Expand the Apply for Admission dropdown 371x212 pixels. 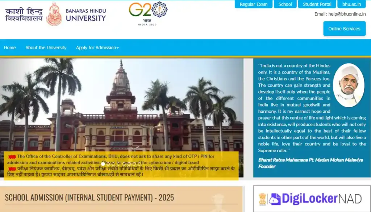pyautogui.click(x=97, y=48)
